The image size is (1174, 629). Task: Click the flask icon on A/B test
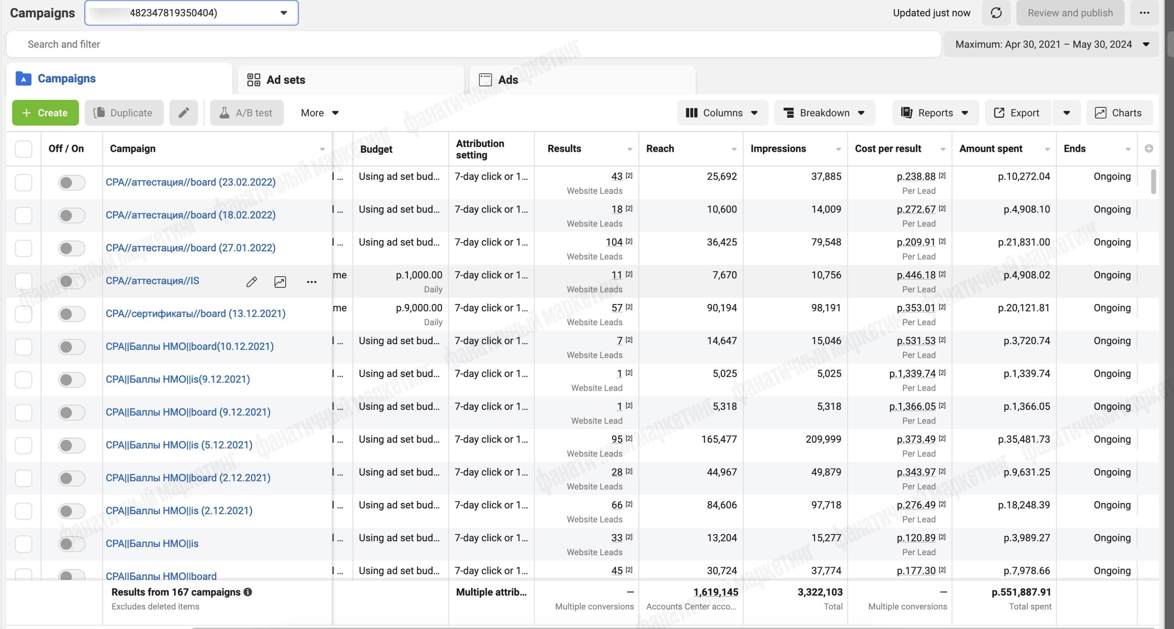click(224, 113)
